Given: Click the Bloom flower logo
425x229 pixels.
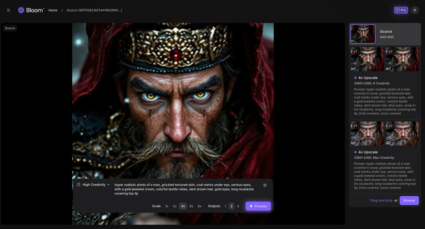Looking at the screenshot, I should click(21, 10).
